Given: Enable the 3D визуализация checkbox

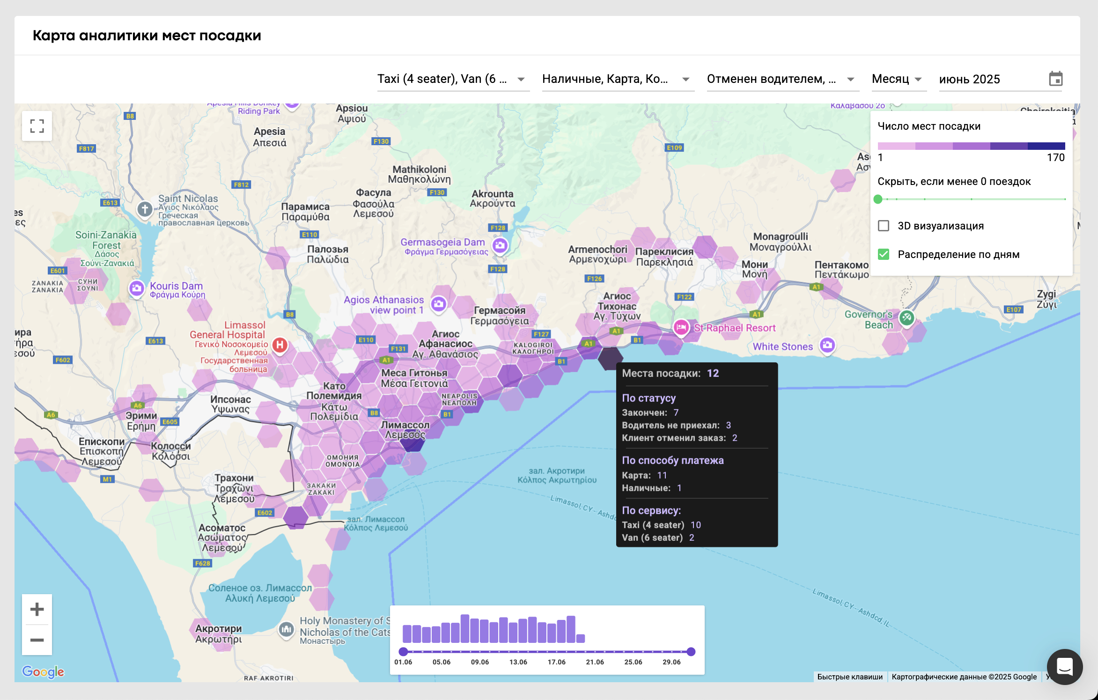Looking at the screenshot, I should tap(884, 226).
